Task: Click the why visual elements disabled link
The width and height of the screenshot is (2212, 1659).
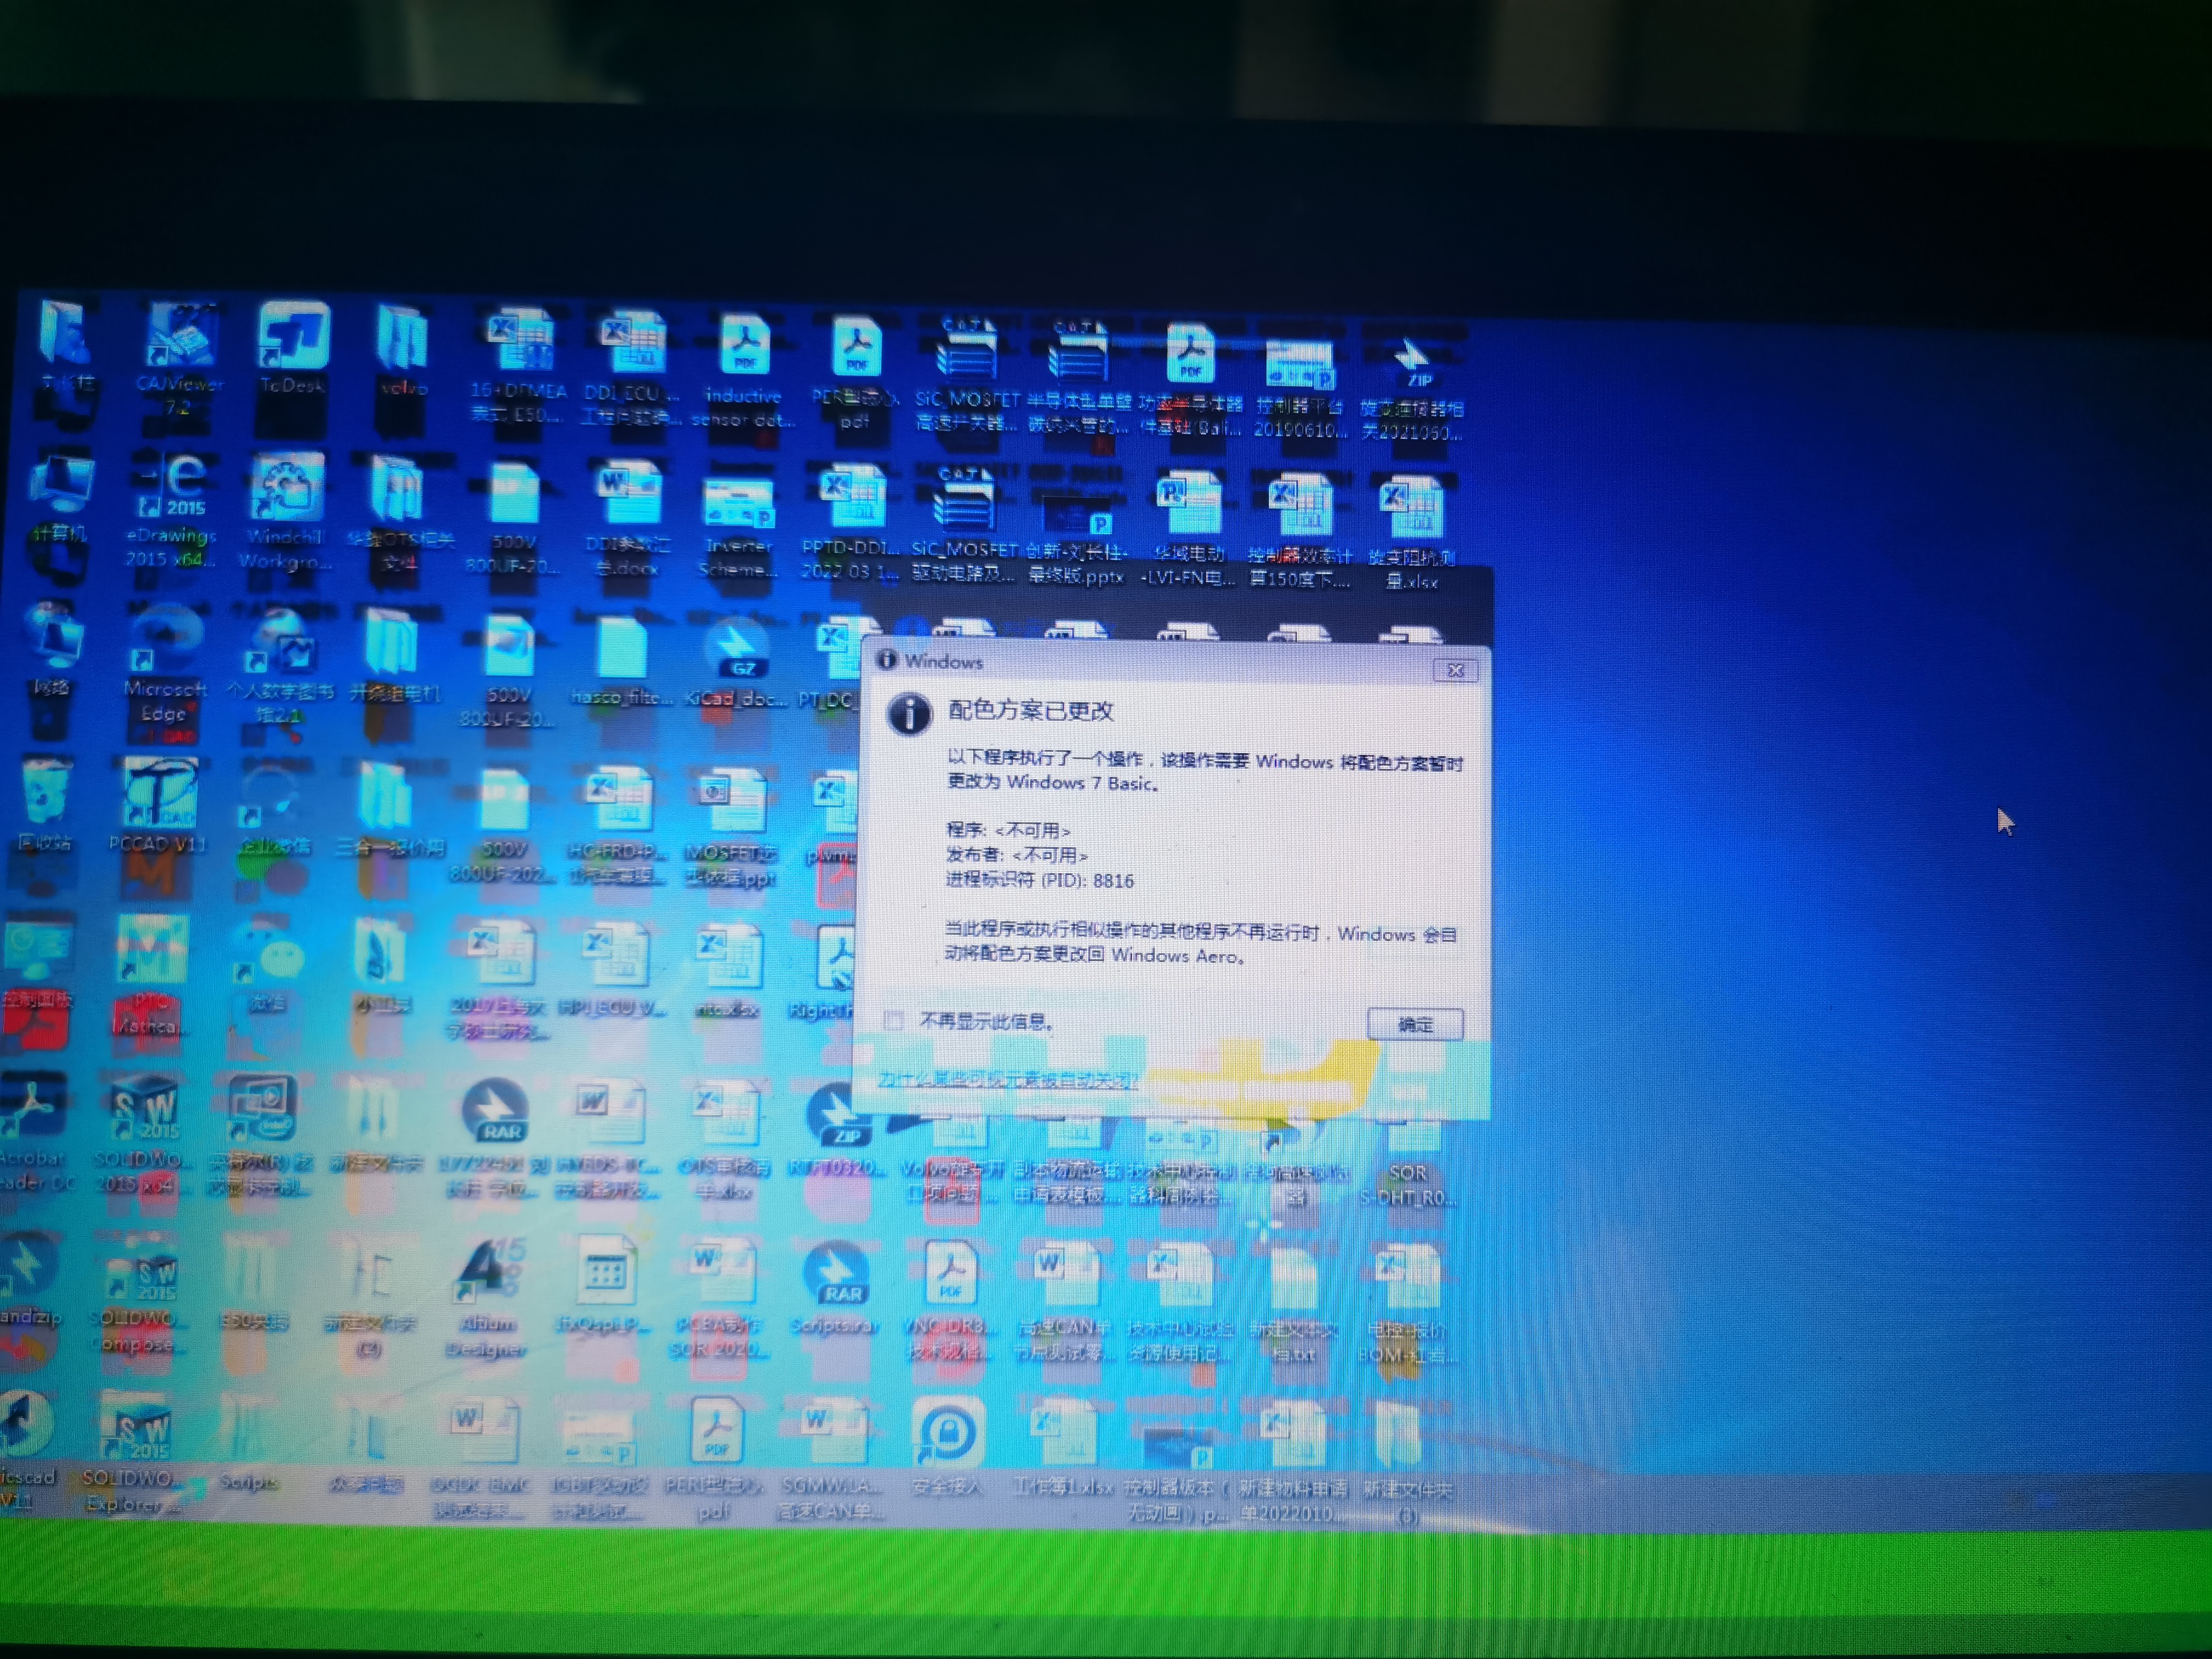Action: (1007, 1080)
